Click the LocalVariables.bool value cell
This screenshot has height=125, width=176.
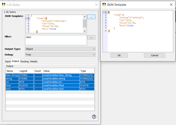pyautogui.click(x=61, y=89)
